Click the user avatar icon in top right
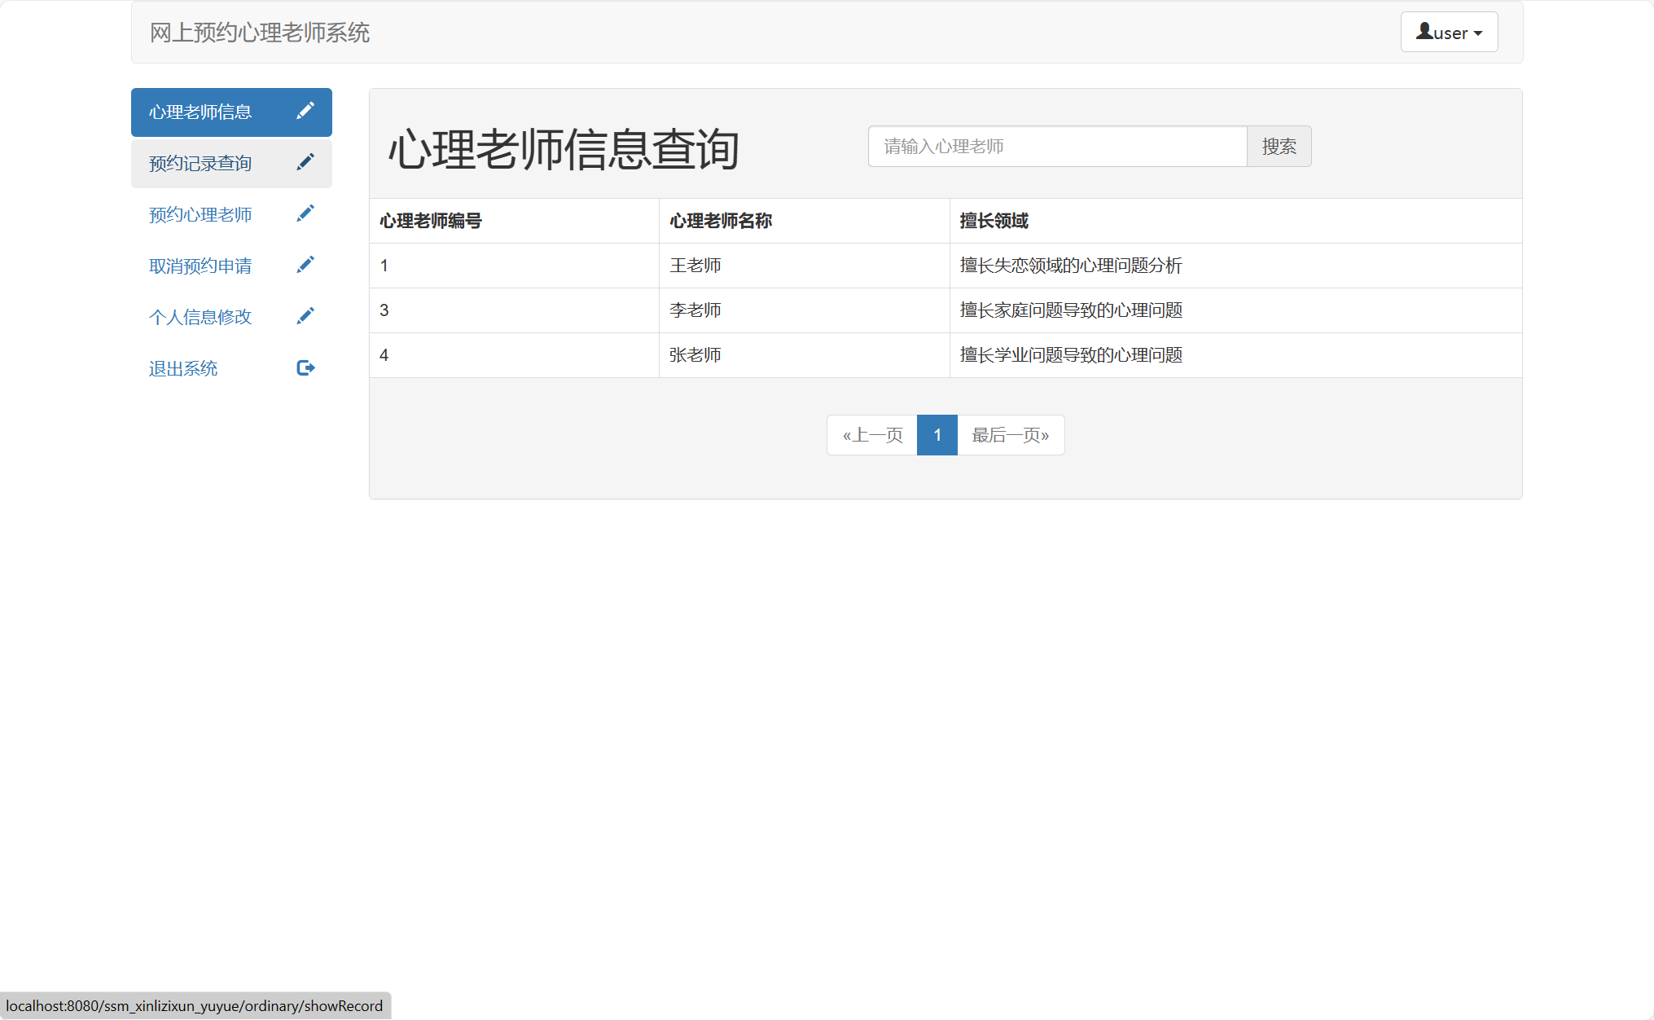 1425,29
